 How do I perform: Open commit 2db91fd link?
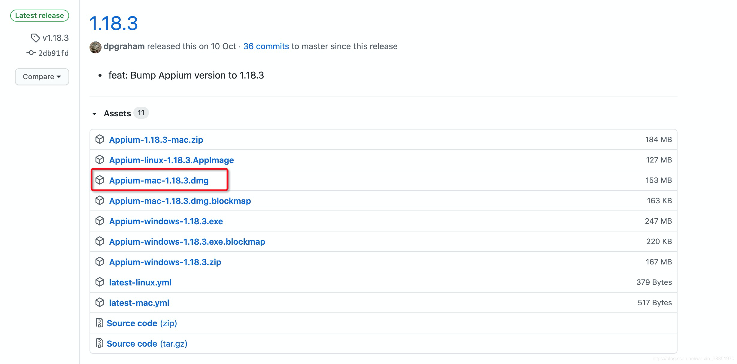[x=53, y=53]
